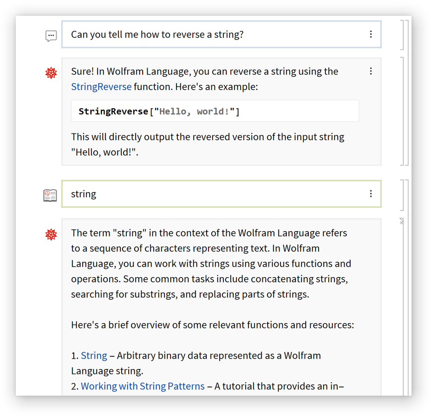The width and height of the screenshot is (431, 417).
Task: Select cell bracket of the StringReverse answer
Action: (x=402, y=111)
